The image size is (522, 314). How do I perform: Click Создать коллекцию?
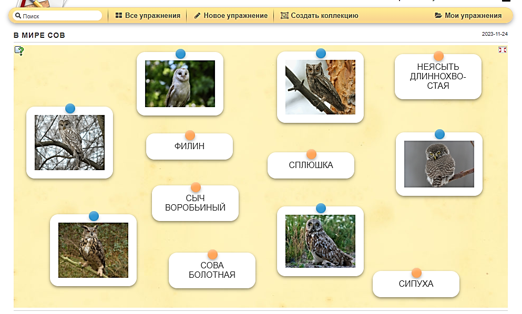(x=319, y=16)
